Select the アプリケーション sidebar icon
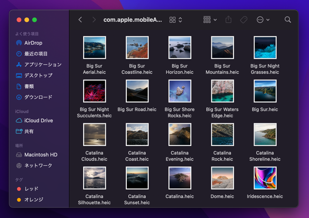 (x=19, y=65)
